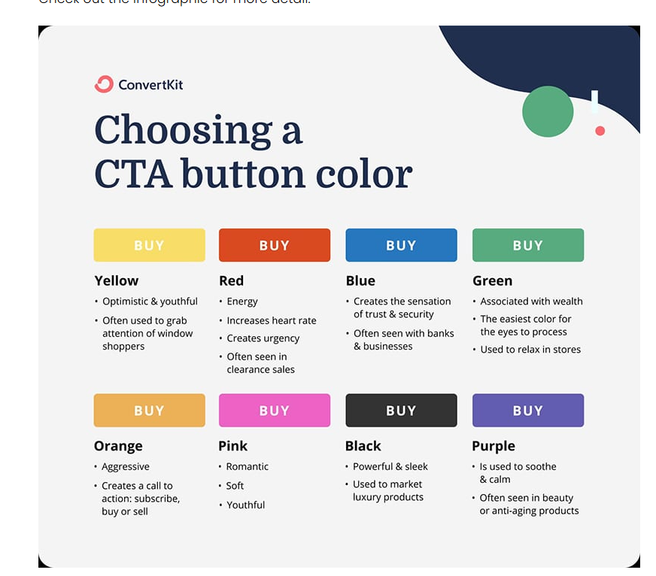Click the blue BUY button
Screen dimensions: 656x576
[401, 245]
